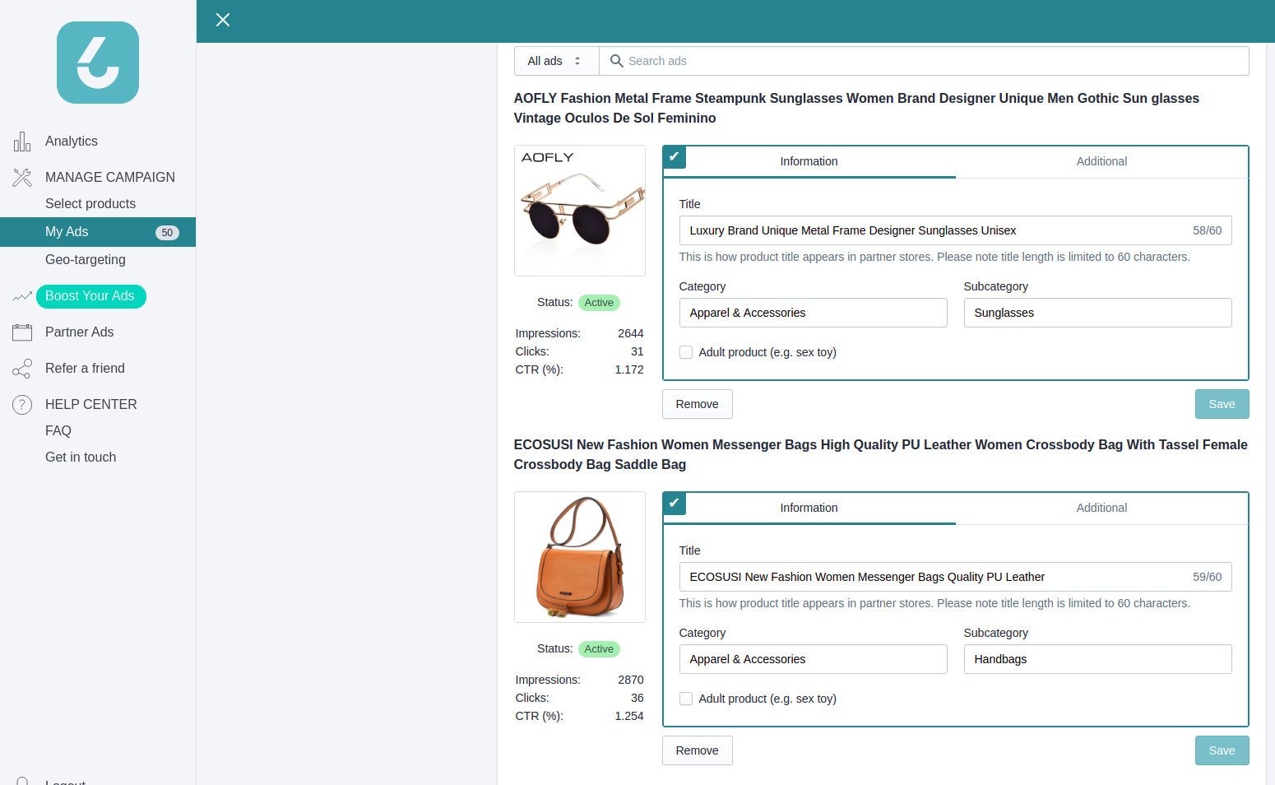Uncheck the selection checkmark on AOFLY sunglasses ad
Image resolution: width=1275 pixels, height=785 pixels.
pyautogui.click(x=675, y=156)
